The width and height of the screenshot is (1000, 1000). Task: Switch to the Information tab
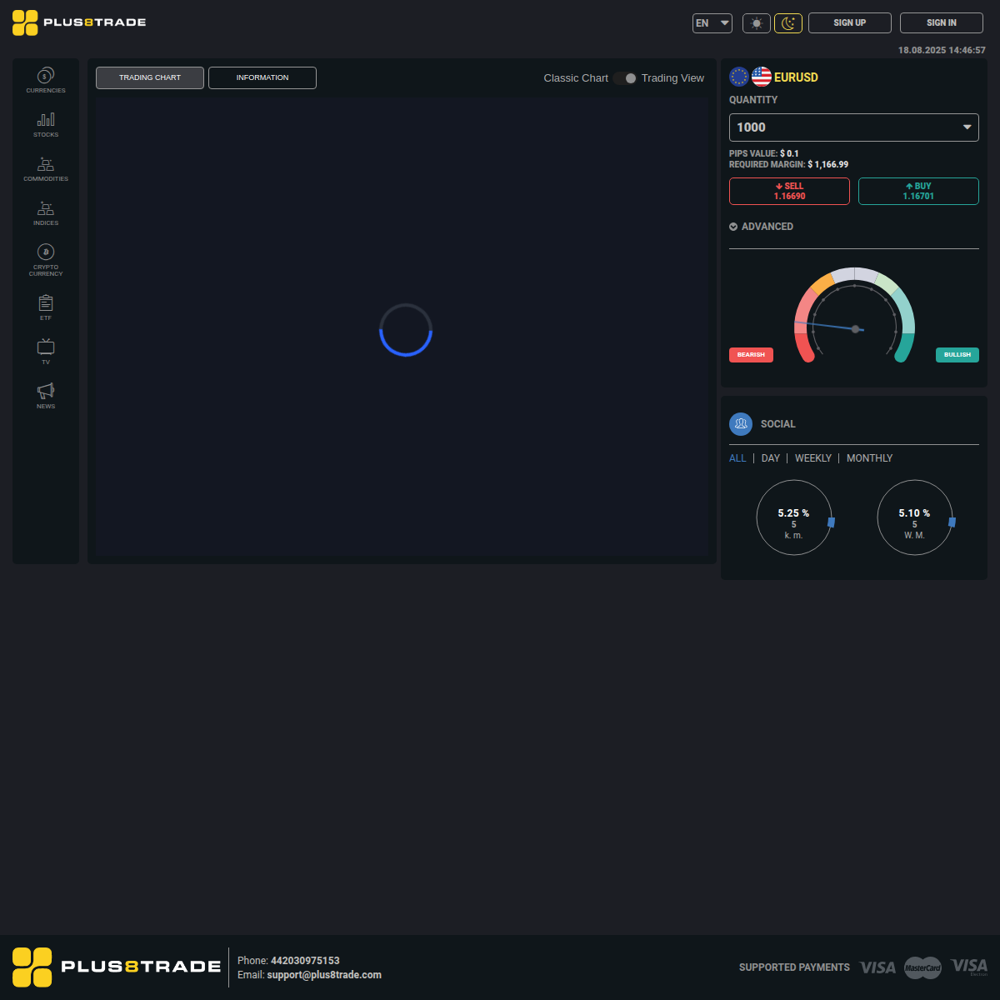[262, 77]
